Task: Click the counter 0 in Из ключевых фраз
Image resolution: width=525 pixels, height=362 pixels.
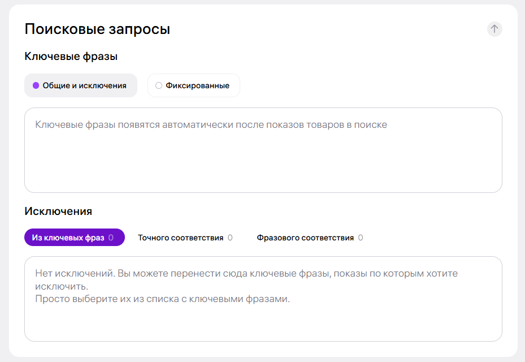Action: 111,238
